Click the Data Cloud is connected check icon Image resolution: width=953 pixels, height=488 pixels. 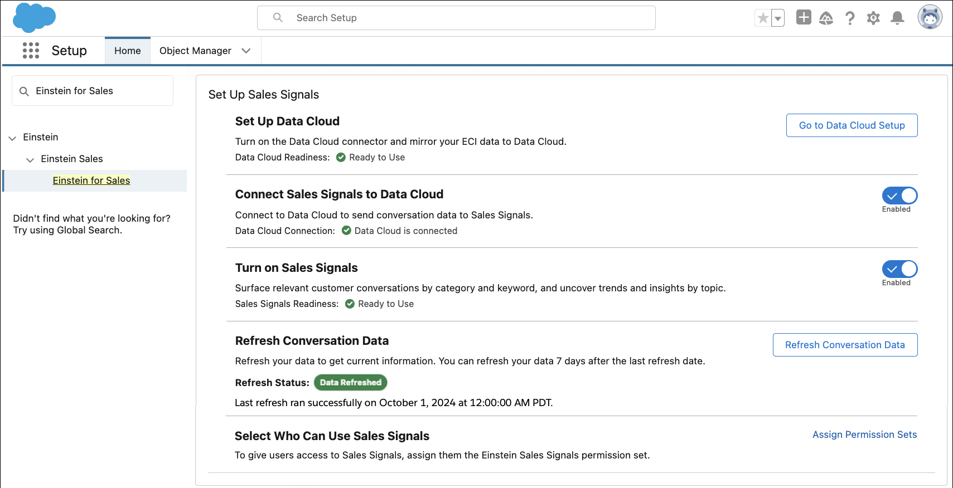[x=346, y=231]
